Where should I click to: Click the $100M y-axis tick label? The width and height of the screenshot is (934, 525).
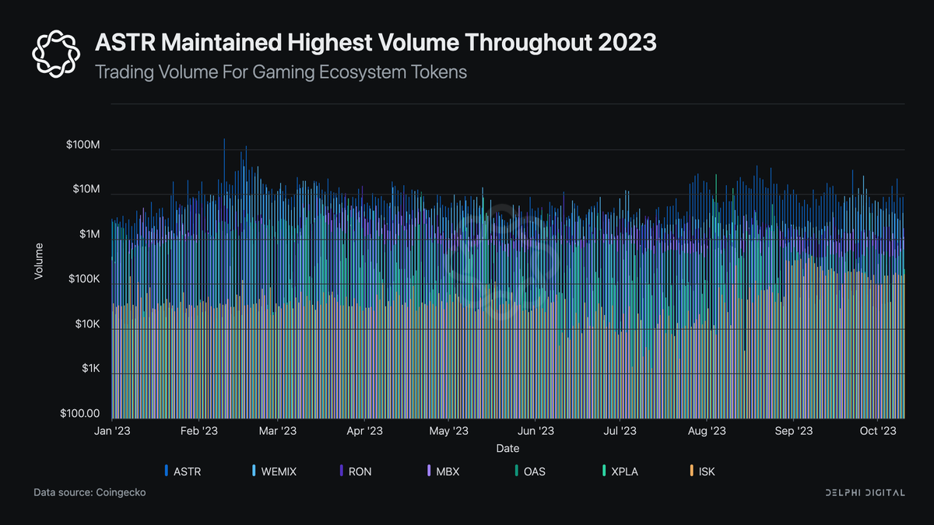[x=83, y=145]
